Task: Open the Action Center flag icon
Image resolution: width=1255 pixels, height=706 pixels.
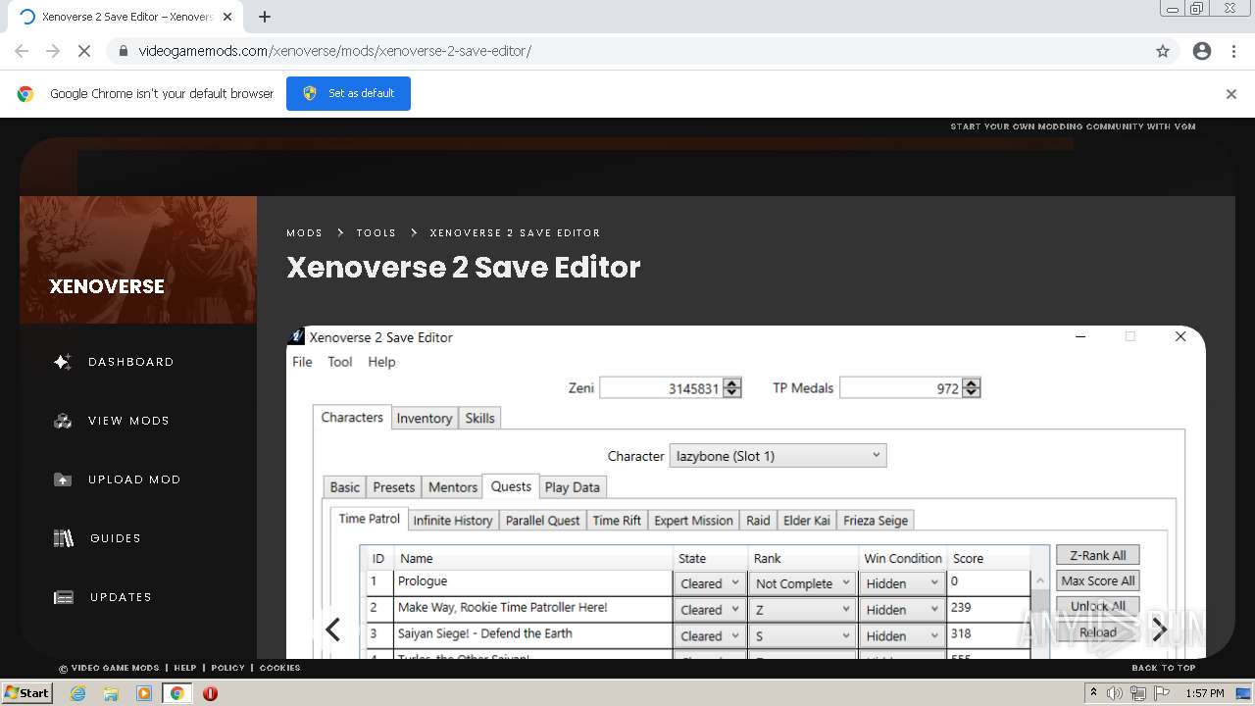Action: coord(1162,693)
